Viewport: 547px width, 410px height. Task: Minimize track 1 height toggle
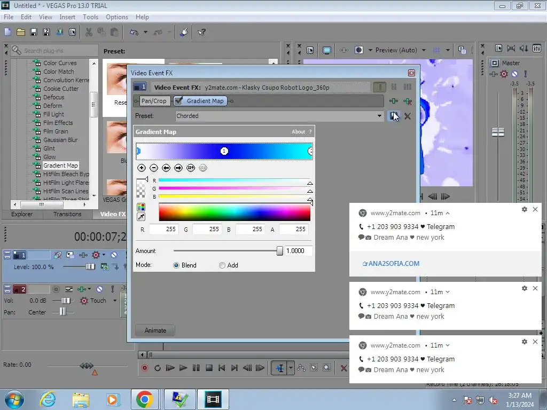click(x=7, y=255)
